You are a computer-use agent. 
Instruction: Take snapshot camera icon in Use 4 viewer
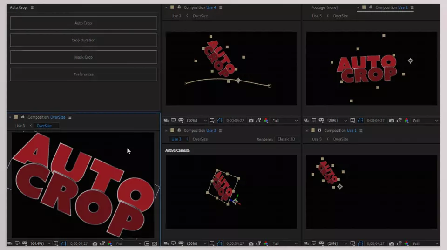pos(251,121)
